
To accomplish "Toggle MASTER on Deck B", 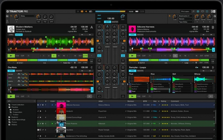I will pyautogui.click(x=140, y=35).
